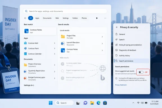Screen dimensions: 162x108
Task: Click the volume speaker tray icon
Action: point(142,103)
